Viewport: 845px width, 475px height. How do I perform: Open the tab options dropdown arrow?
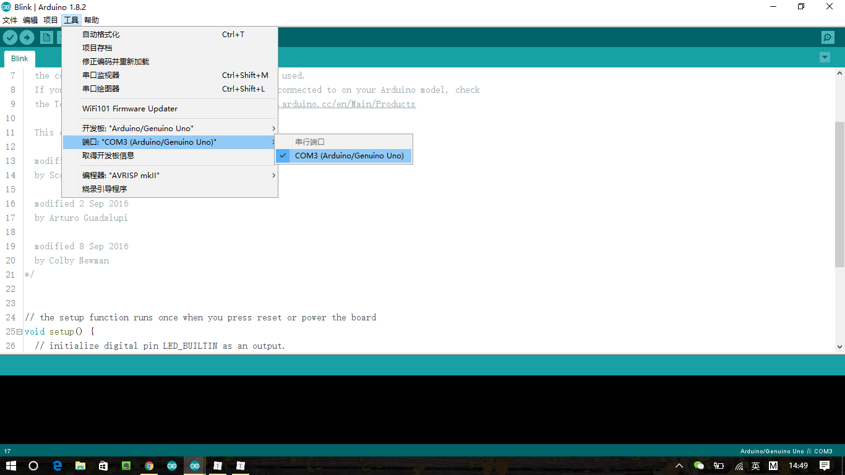[825, 58]
